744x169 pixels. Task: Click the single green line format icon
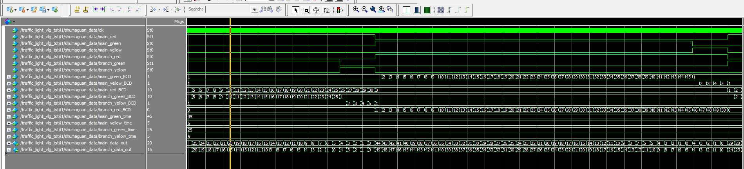click(407, 10)
